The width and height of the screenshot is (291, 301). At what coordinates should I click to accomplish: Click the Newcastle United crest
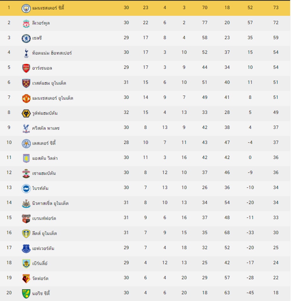click(26, 203)
